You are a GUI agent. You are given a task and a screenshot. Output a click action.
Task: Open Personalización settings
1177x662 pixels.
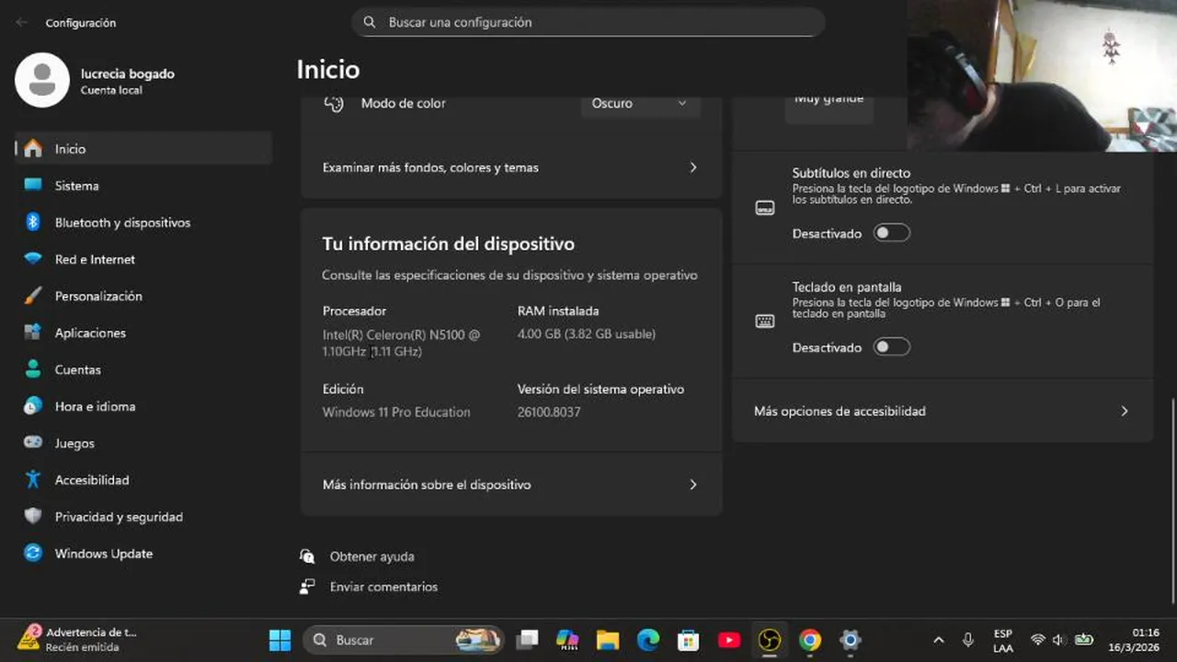(x=143, y=296)
